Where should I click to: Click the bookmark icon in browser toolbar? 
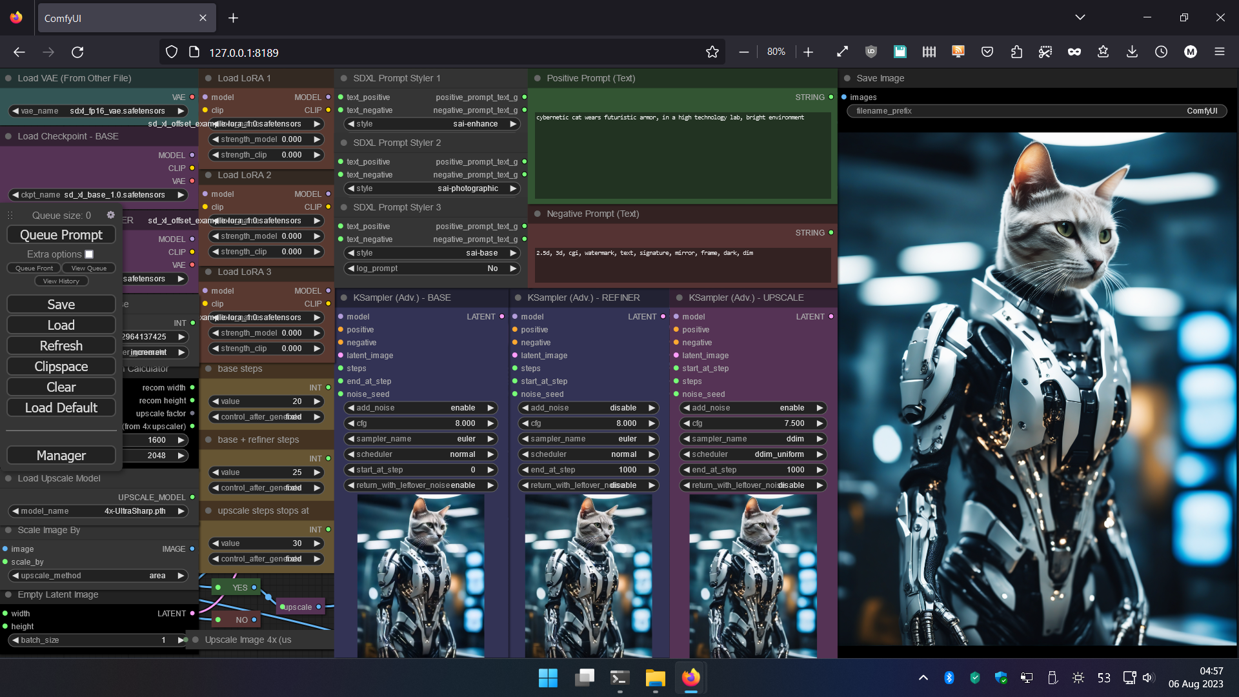point(712,52)
